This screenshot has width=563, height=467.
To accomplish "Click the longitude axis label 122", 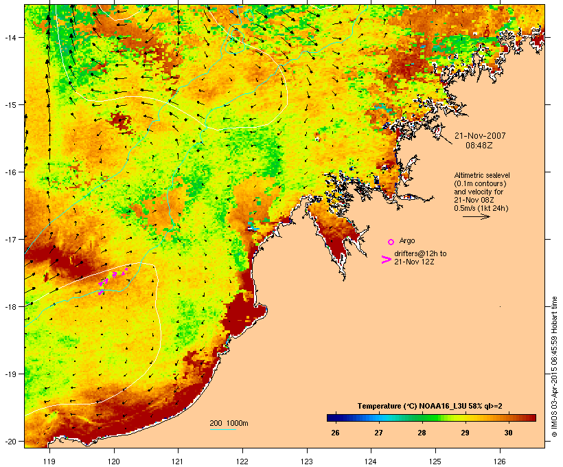I will point(242,462).
